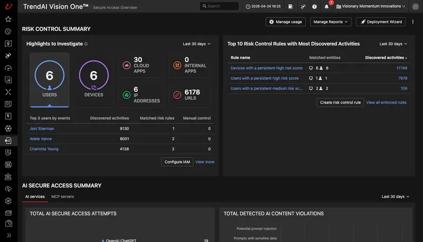
Task: Open the email envelope sidebar icon
Action: [x=8, y=213]
